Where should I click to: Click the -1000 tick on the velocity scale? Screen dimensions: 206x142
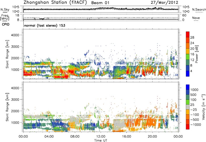coord(196,125)
